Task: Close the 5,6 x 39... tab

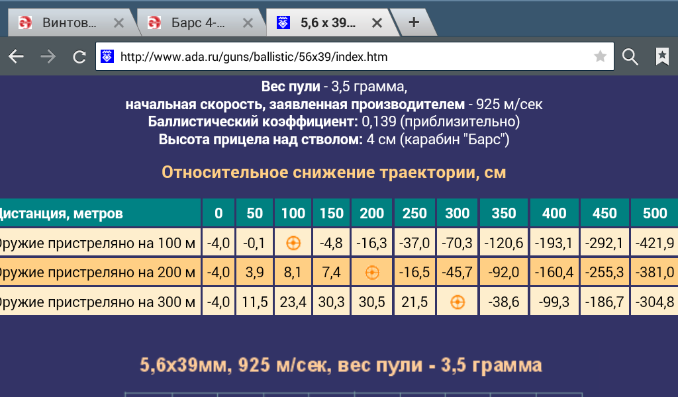Action: pos(377,23)
